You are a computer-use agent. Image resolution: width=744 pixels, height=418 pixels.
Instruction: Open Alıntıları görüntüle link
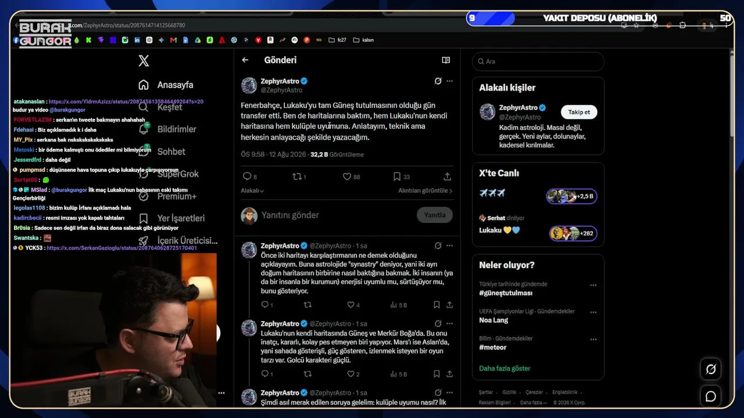click(425, 190)
